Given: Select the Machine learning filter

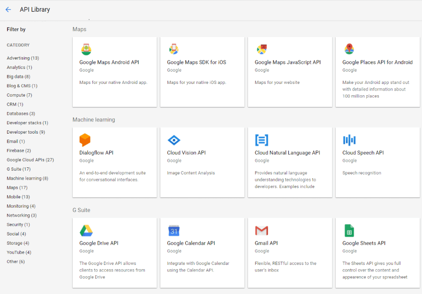Looking at the screenshot, I should point(26,178).
